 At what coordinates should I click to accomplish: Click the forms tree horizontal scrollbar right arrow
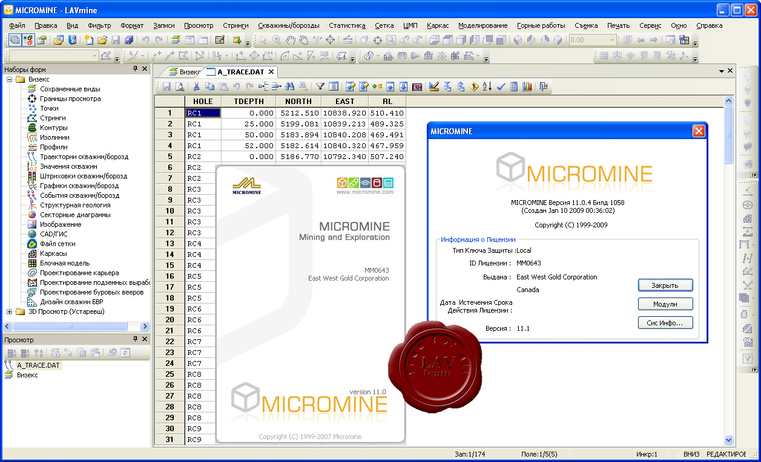coord(145,326)
